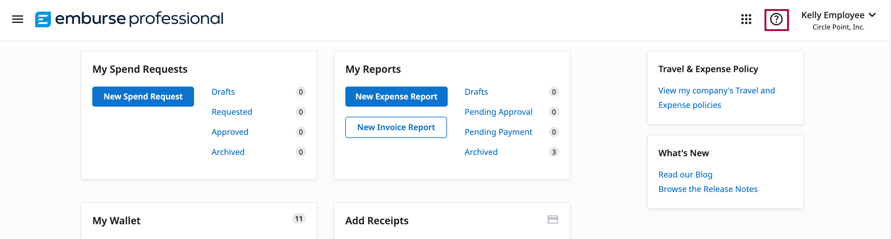Click the credit card icon in Add Receipts
Screen dimensions: 891x239
552,220
